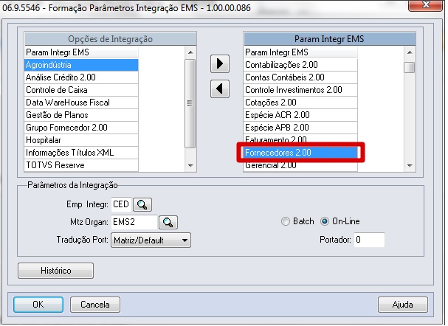Select Espécie APB 2.00 row
This screenshot has width=448, height=326.
coord(300,128)
